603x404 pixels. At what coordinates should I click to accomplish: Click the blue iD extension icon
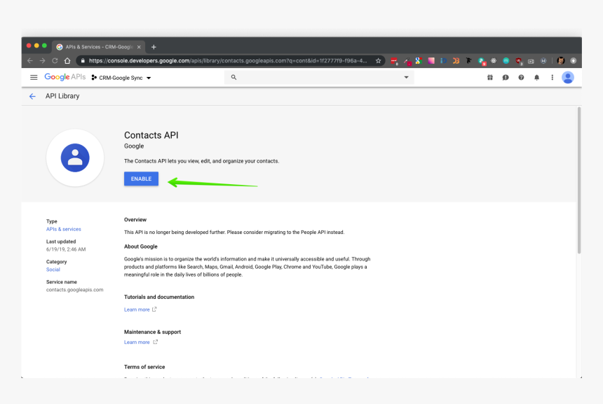(443, 61)
